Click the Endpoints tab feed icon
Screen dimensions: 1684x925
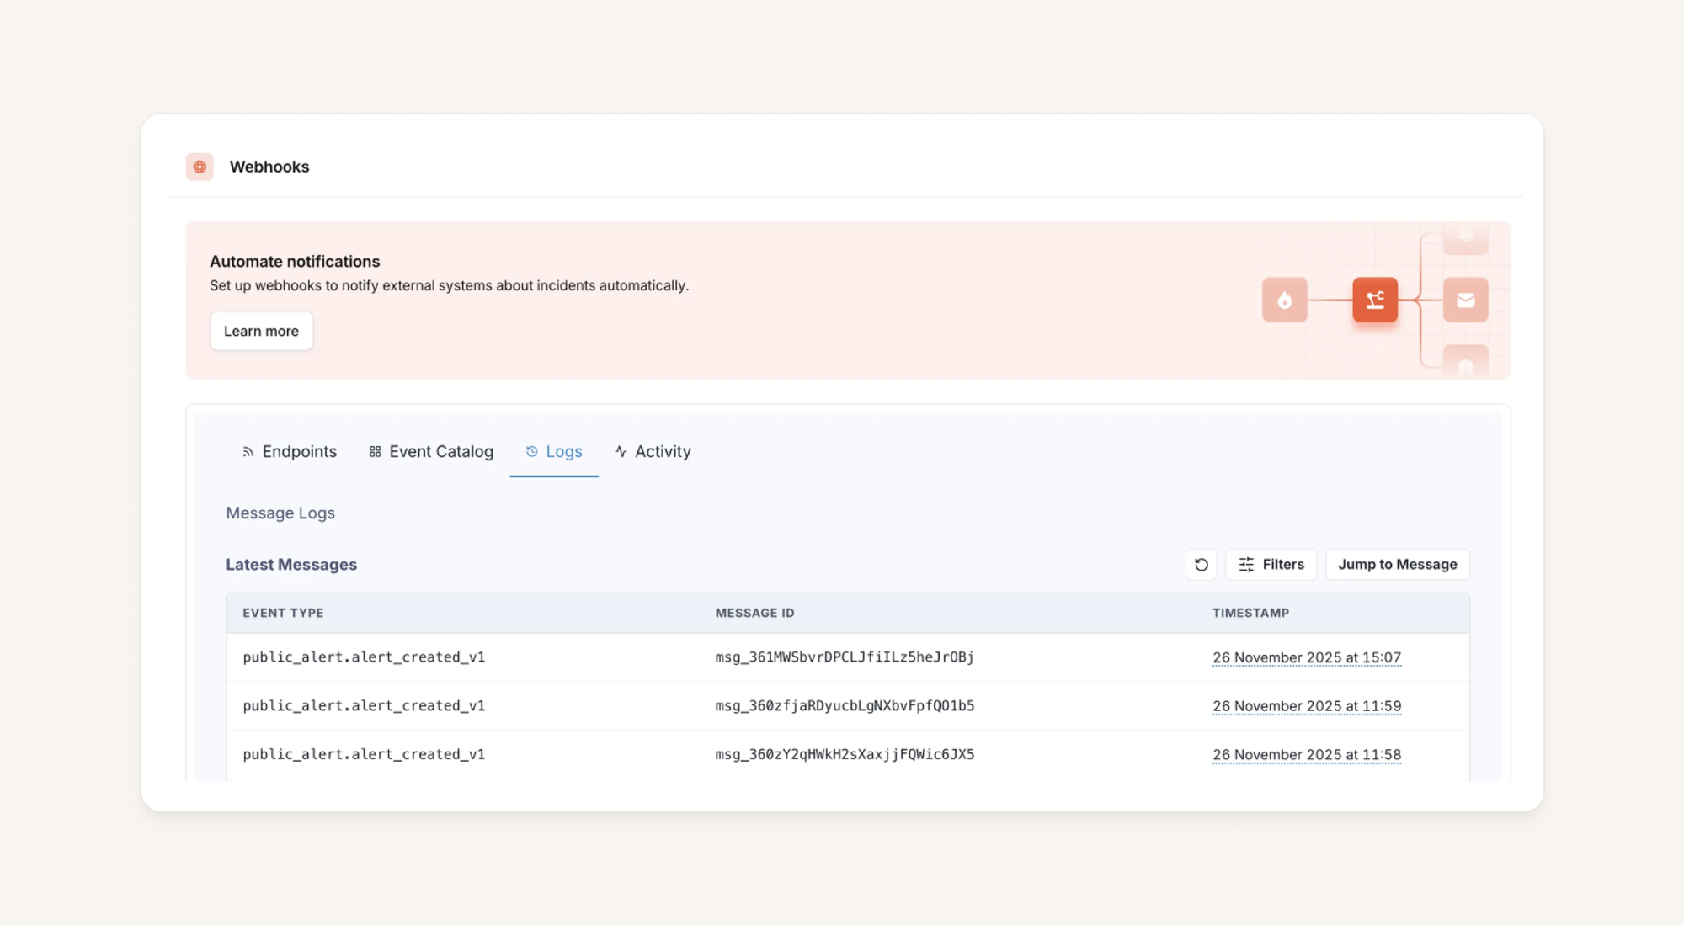pyautogui.click(x=248, y=452)
